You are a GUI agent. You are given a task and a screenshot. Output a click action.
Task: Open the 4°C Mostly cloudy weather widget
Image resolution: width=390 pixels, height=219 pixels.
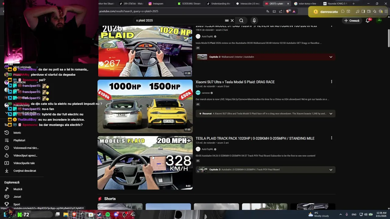(x=318, y=214)
